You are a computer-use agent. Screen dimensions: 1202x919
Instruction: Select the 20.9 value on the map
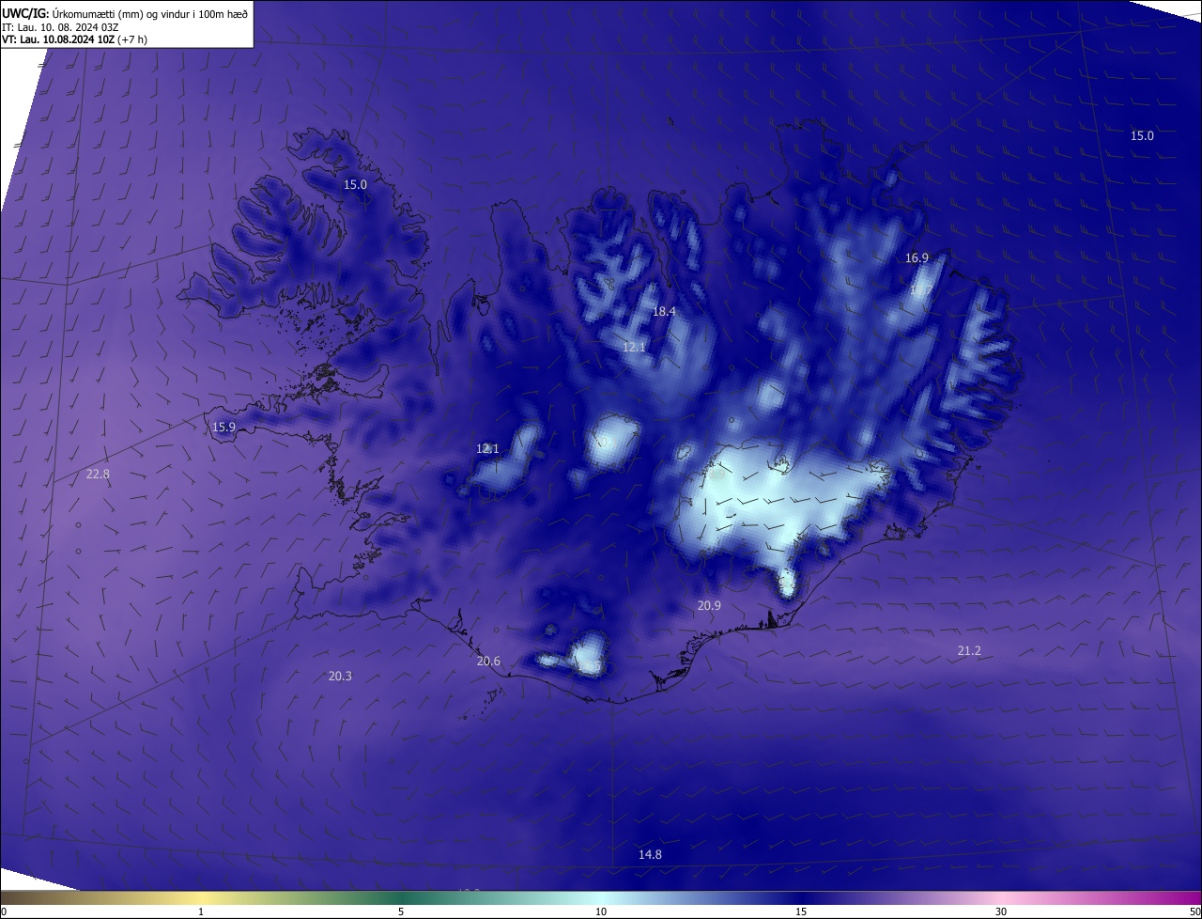709,606
